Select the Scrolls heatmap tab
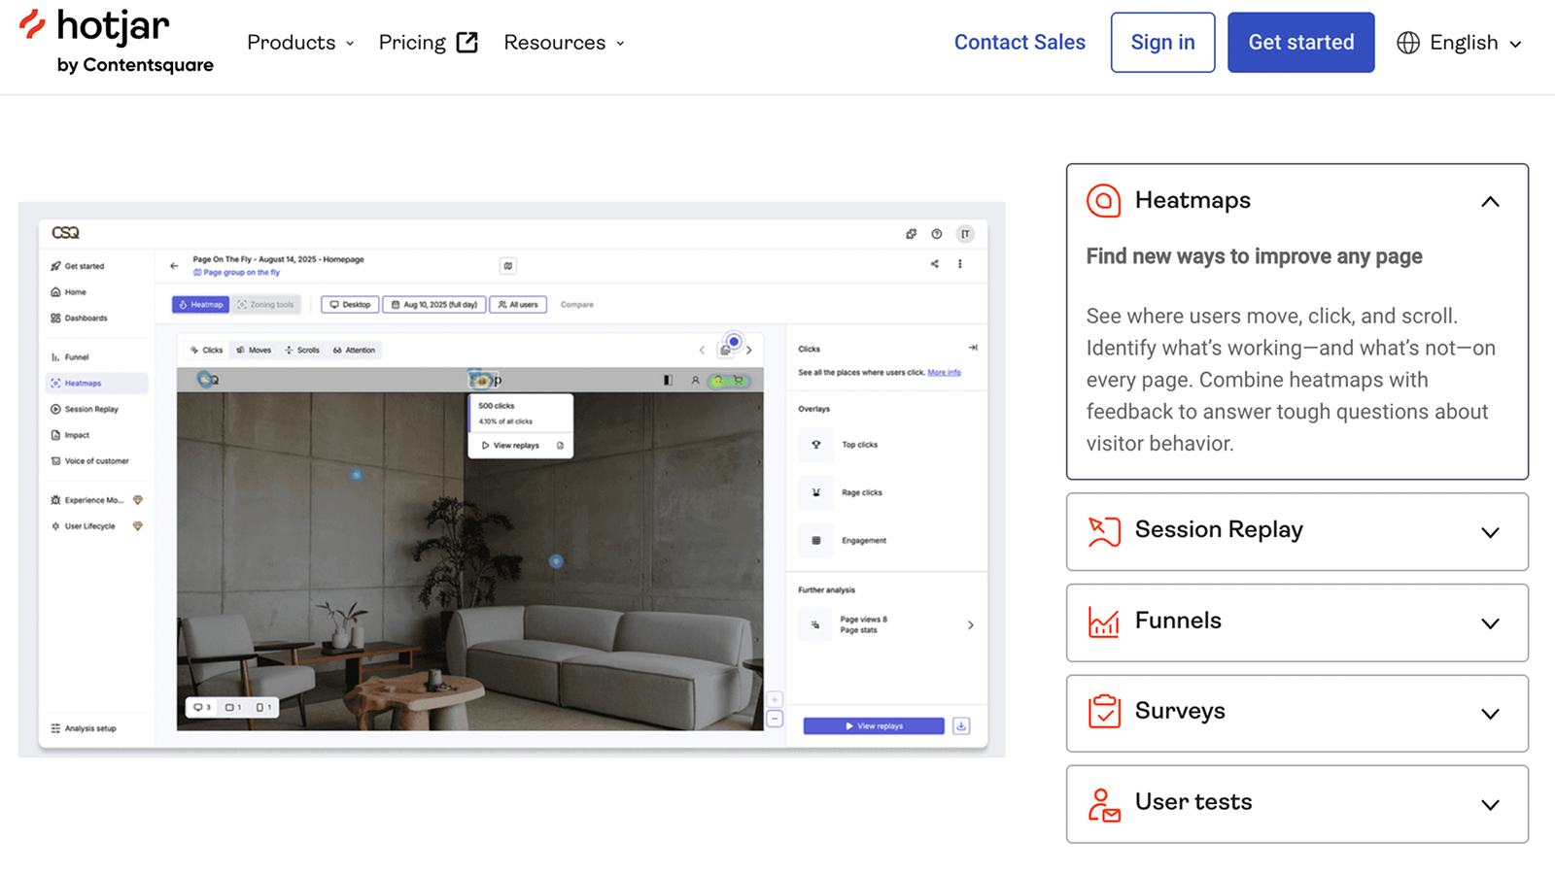This screenshot has width=1555, height=874. pos(302,351)
